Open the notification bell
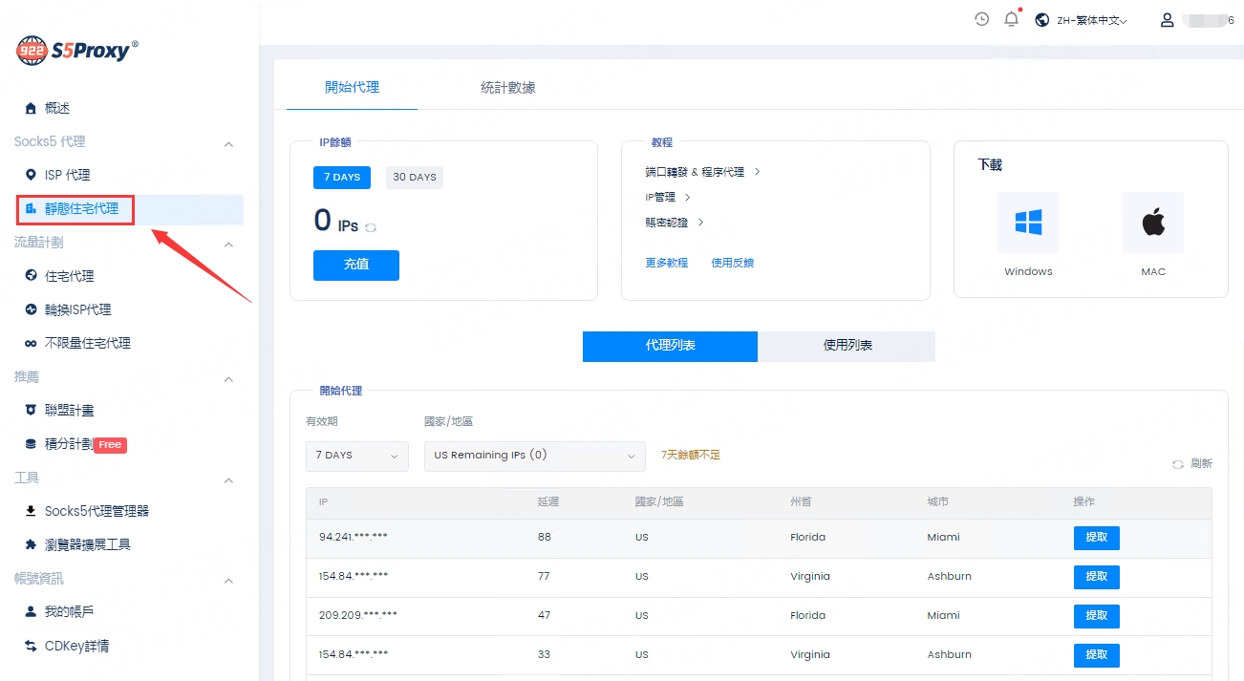This screenshot has width=1244, height=681. coord(1011,19)
